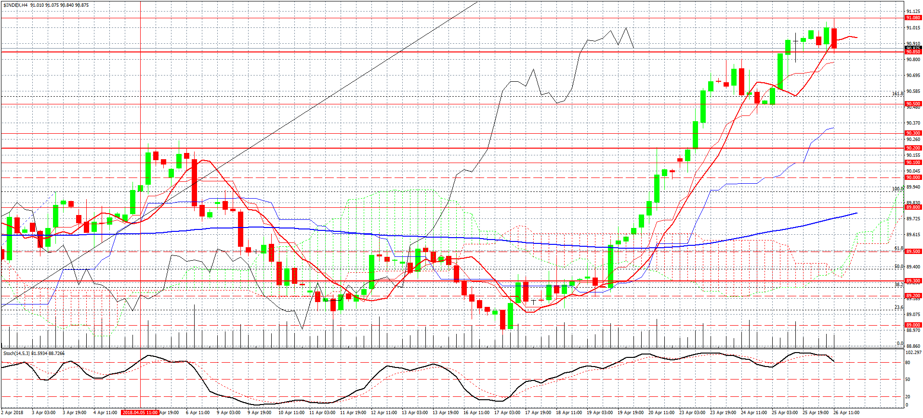Click the 23 Apr 03:00 time label

692,413
